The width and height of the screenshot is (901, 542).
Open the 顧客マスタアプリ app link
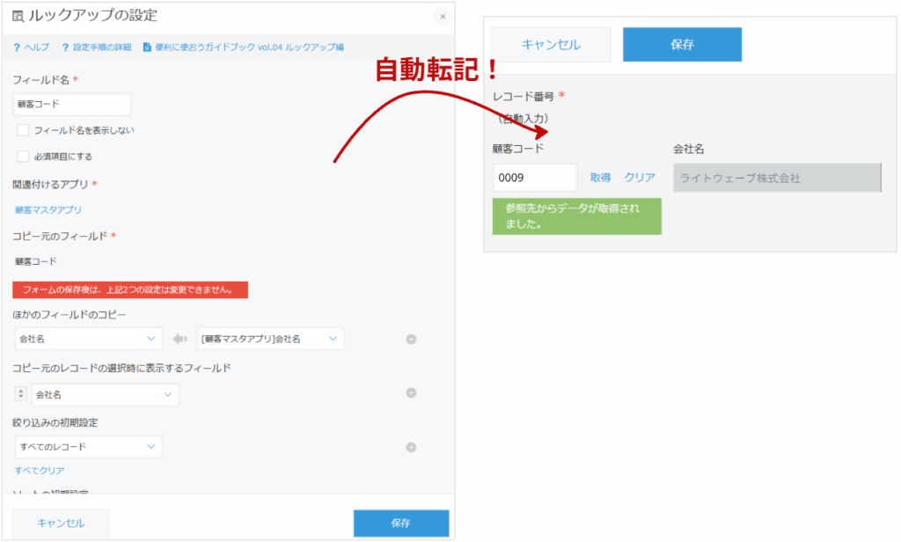48,210
